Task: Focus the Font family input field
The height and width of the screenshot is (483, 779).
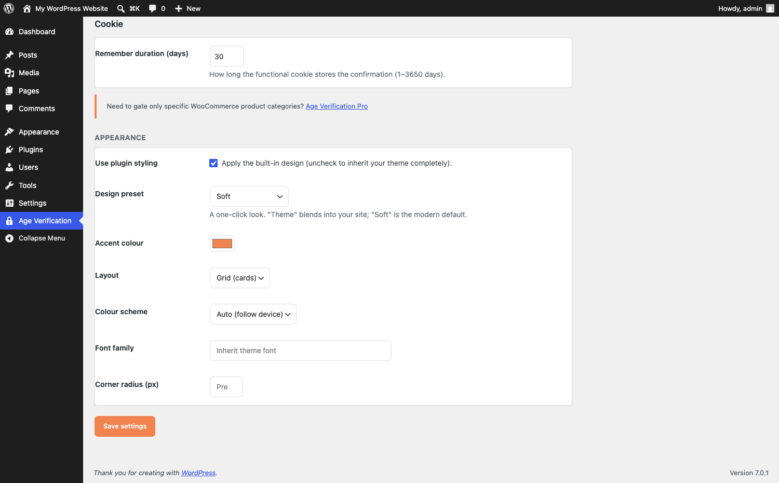Action: [301, 351]
